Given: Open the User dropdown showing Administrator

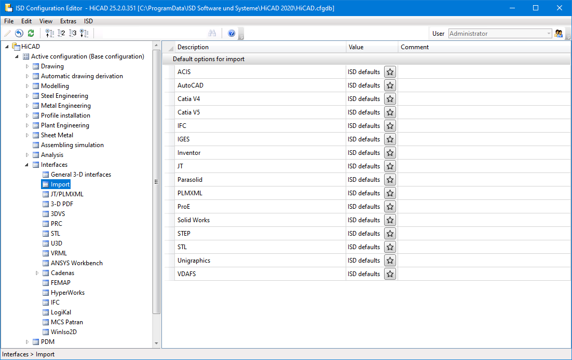Looking at the screenshot, I should [x=549, y=34].
